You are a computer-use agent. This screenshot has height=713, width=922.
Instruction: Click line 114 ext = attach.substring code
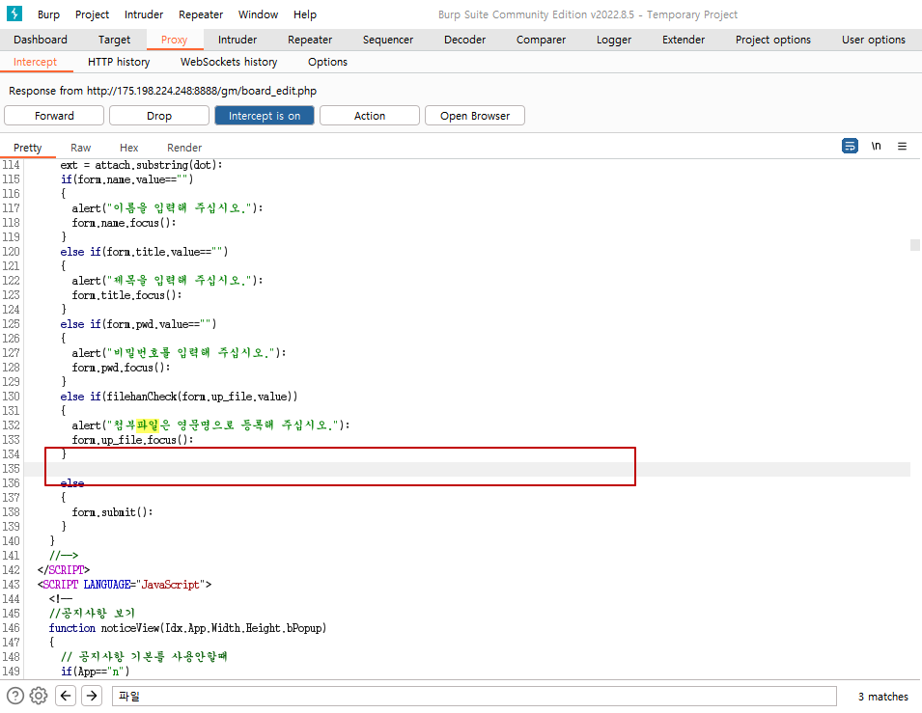[x=141, y=165]
